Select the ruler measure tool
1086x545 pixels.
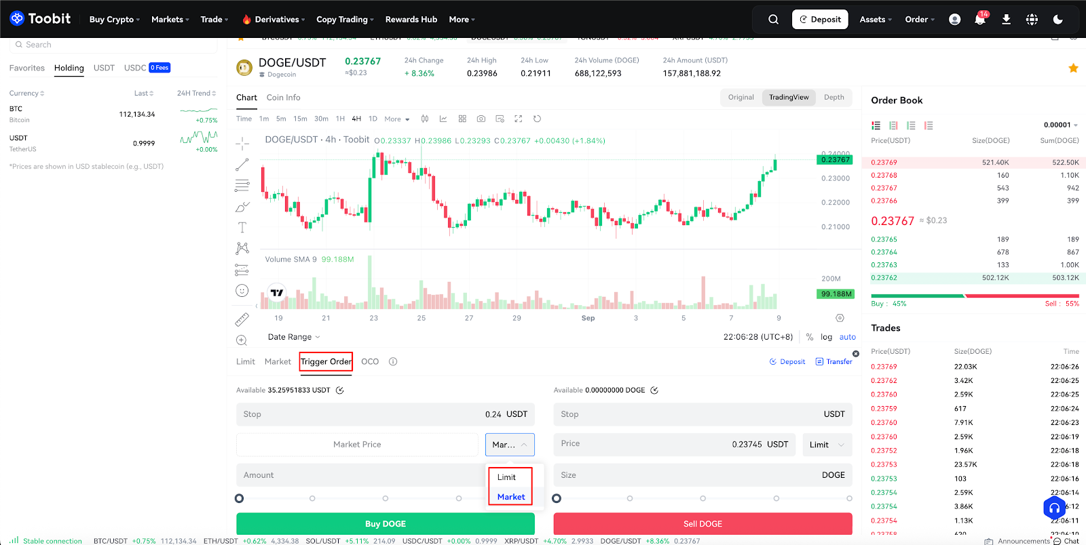pyautogui.click(x=242, y=319)
